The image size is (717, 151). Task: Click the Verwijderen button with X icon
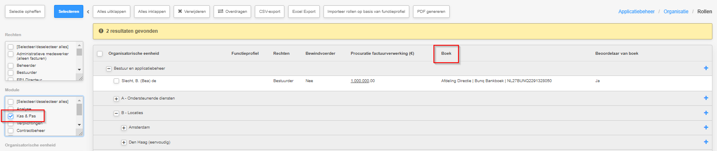192,12
